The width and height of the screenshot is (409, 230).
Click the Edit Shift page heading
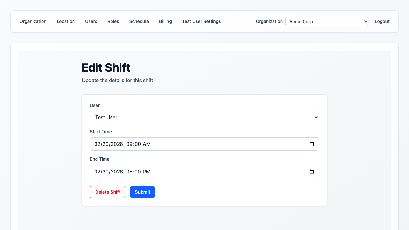click(x=106, y=68)
